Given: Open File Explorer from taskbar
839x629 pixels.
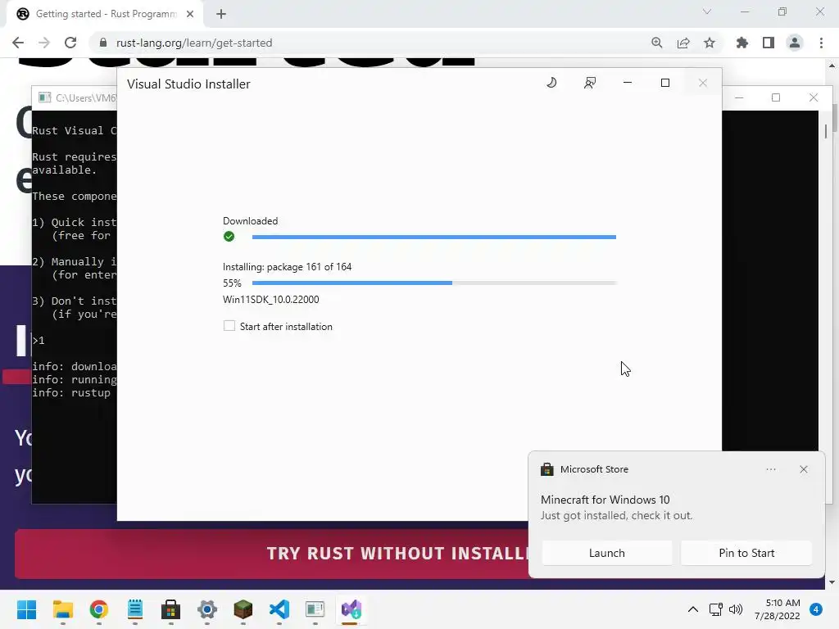Looking at the screenshot, I should [62, 609].
